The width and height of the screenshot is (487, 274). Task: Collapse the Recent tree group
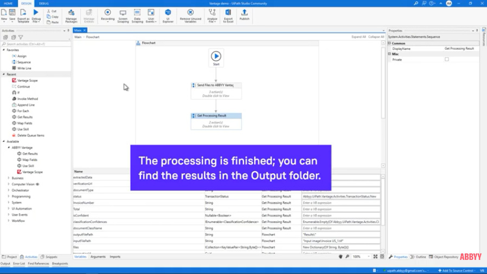coord(4,74)
